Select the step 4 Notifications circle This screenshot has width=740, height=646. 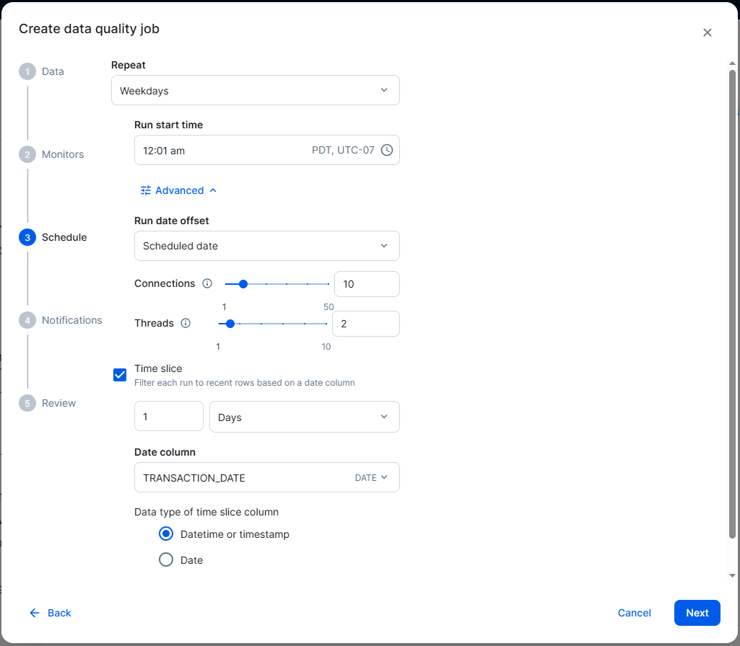[27, 320]
